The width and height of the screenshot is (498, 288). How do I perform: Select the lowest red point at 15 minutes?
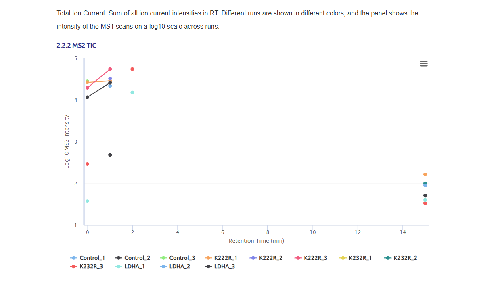[x=425, y=203]
